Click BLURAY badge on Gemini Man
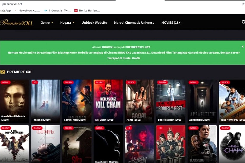The height and width of the screenshot is (163, 245). coord(68,82)
